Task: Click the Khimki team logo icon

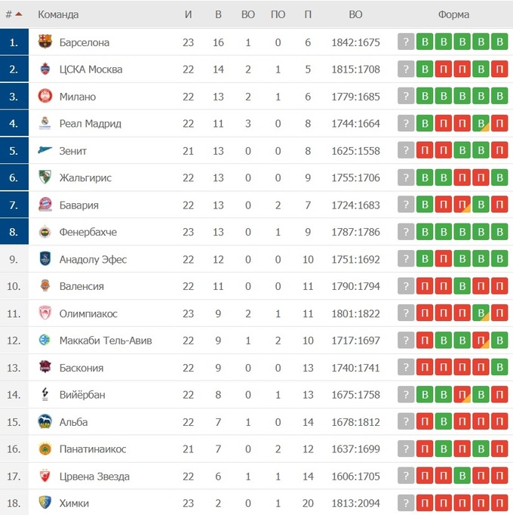Action: click(45, 503)
